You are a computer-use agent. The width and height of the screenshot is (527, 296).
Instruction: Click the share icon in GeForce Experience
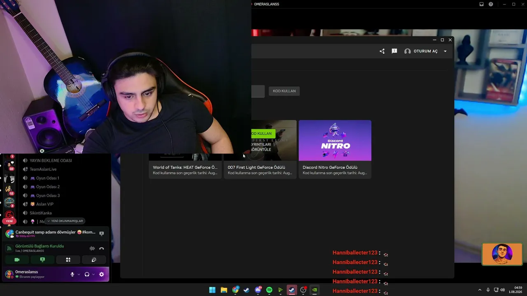pos(382,51)
